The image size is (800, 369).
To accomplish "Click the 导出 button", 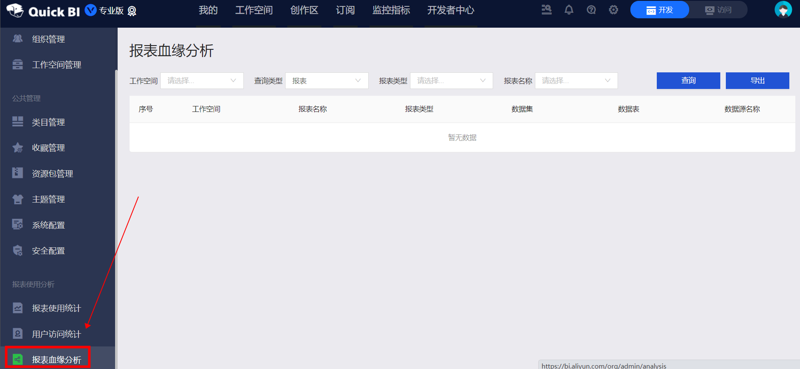I will (x=757, y=80).
